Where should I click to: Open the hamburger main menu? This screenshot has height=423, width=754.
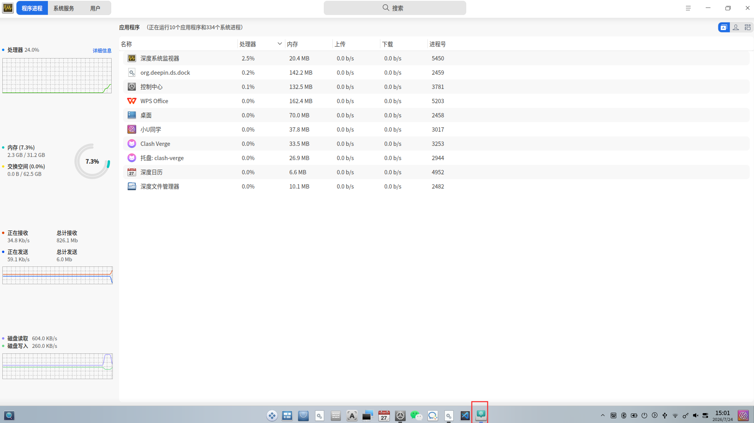click(x=688, y=8)
